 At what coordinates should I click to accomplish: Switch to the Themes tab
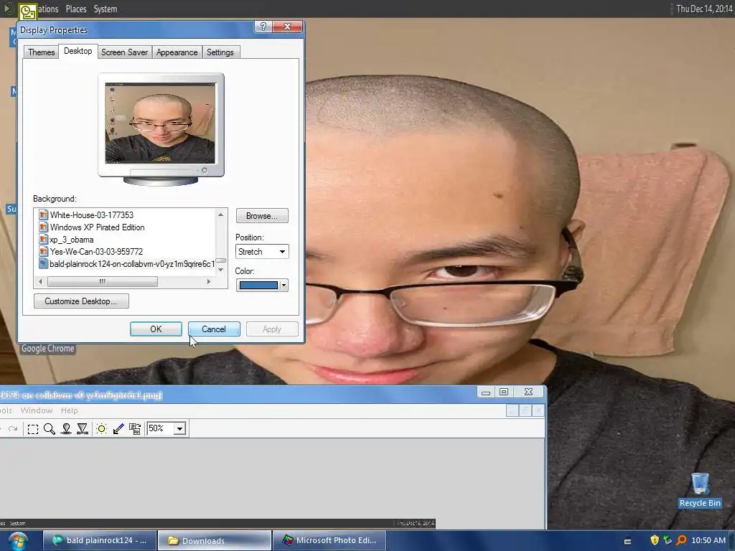click(41, 52)
